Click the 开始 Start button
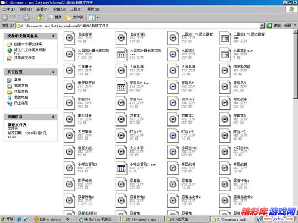The height and width of the screenshot is (223, 298). click(7, 219)
